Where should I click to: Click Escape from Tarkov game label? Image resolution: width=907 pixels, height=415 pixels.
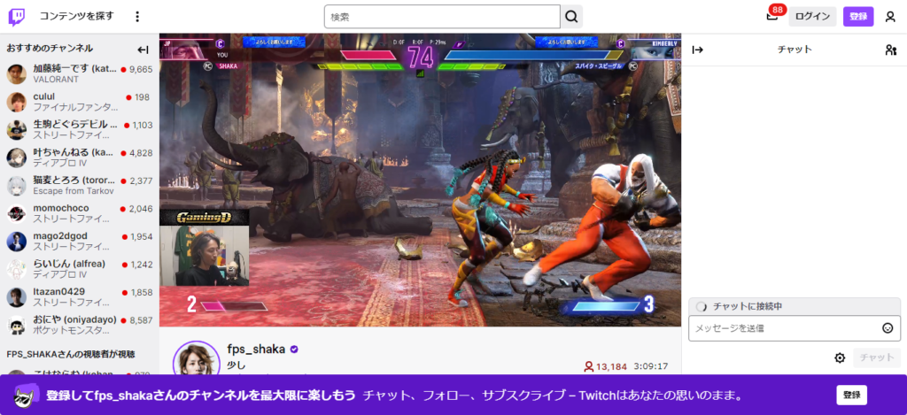coord(74,191)
